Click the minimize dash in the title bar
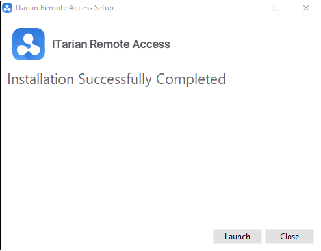Viewport: 321px width, 251px height. [247, 8]
